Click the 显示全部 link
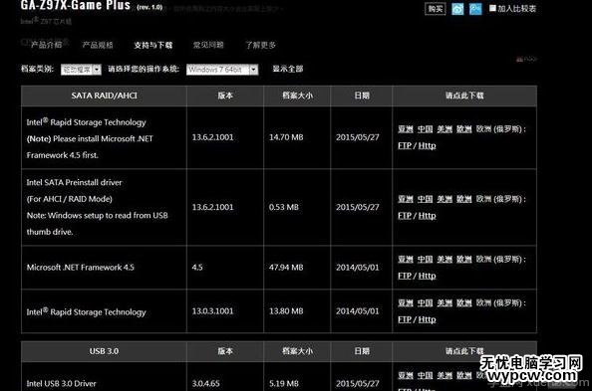This screenshot has height=391, width=592. [x=288, y=69]
